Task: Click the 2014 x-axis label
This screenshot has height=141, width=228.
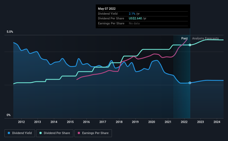Action: [54, 122]
